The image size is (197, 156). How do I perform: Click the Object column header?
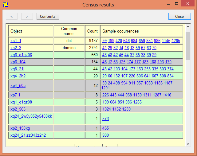(x=31, y=31)
